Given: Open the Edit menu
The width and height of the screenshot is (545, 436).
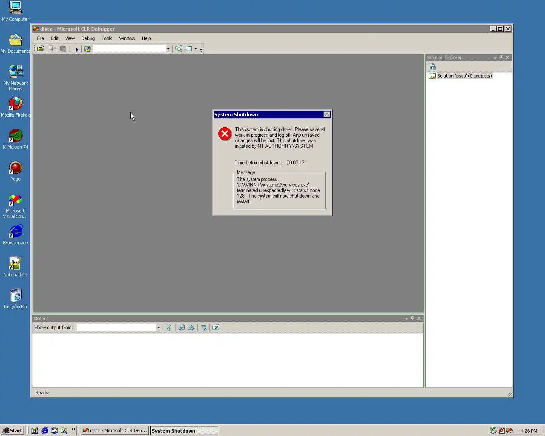Looking at the screenshot, I should (54, 38).
